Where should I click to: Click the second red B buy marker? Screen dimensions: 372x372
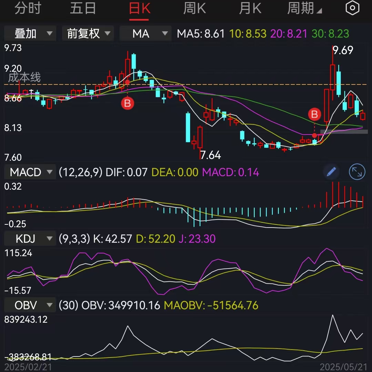pyautogui.click(x=314, y=114)
